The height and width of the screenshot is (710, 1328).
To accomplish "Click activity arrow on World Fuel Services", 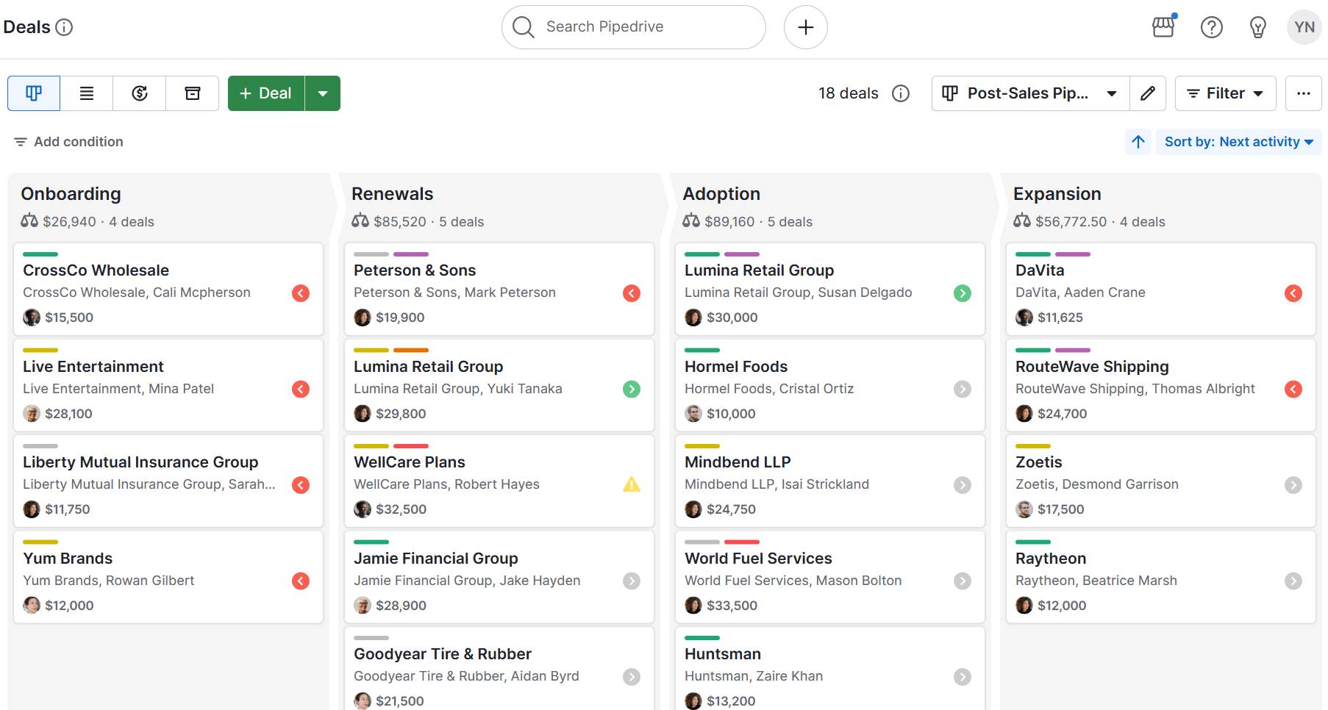I will [x=963, y=581].
